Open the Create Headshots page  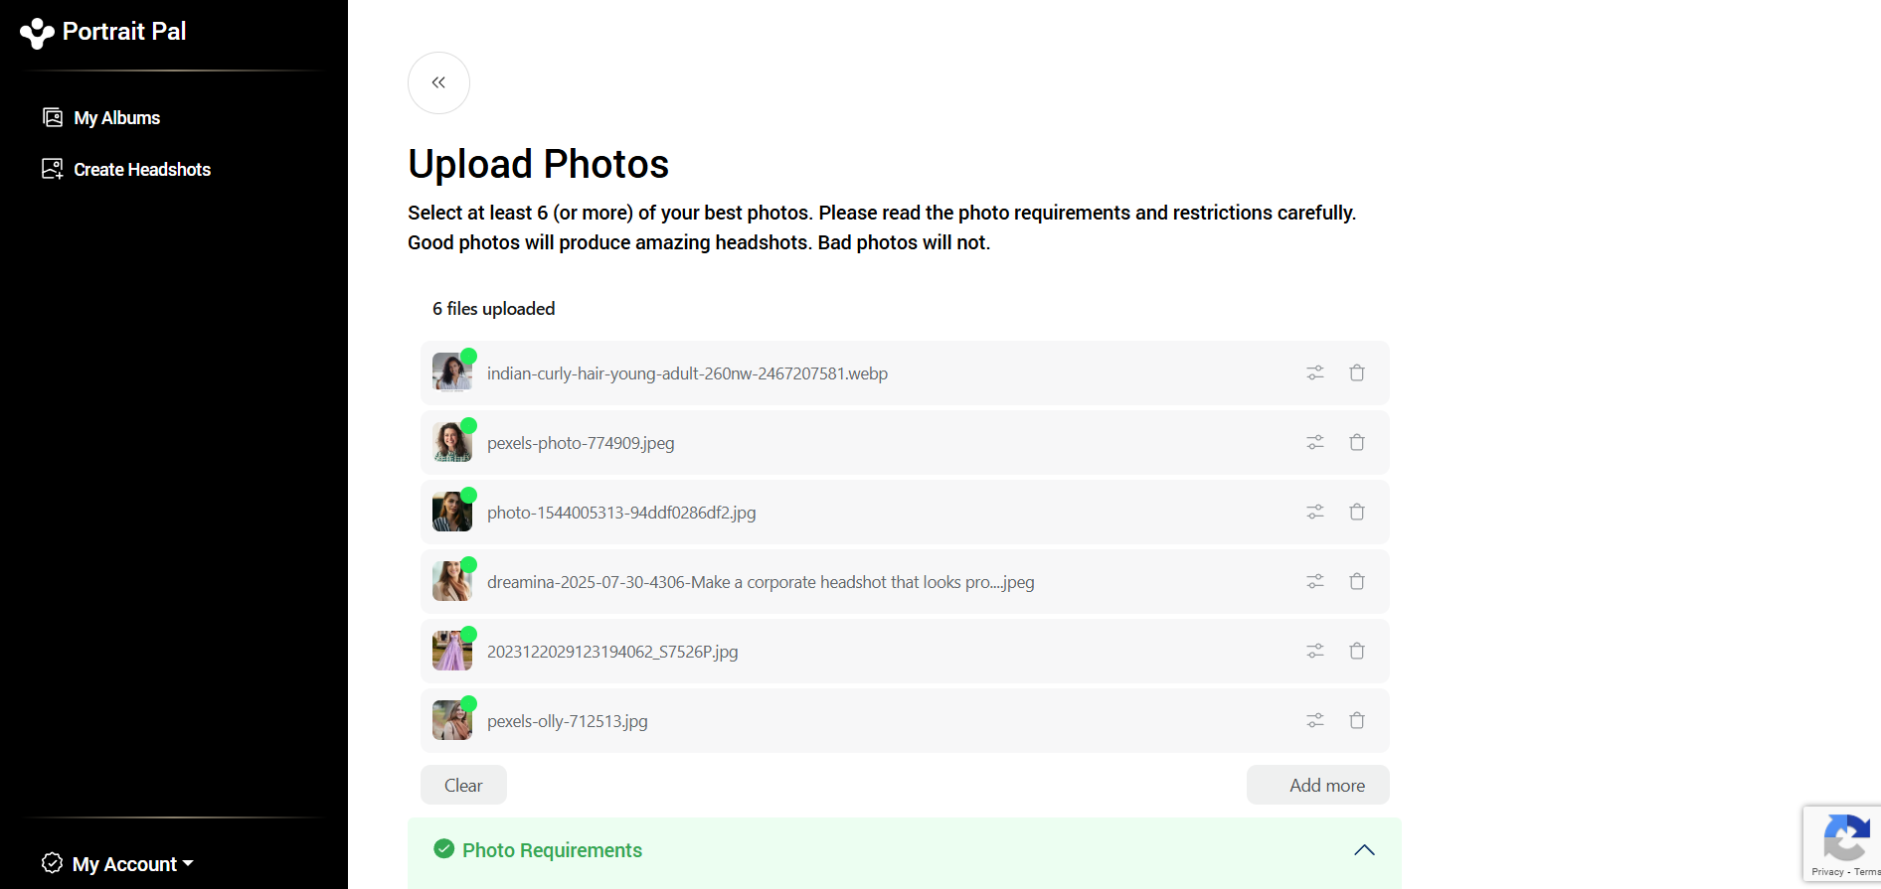tap(141, 169)
